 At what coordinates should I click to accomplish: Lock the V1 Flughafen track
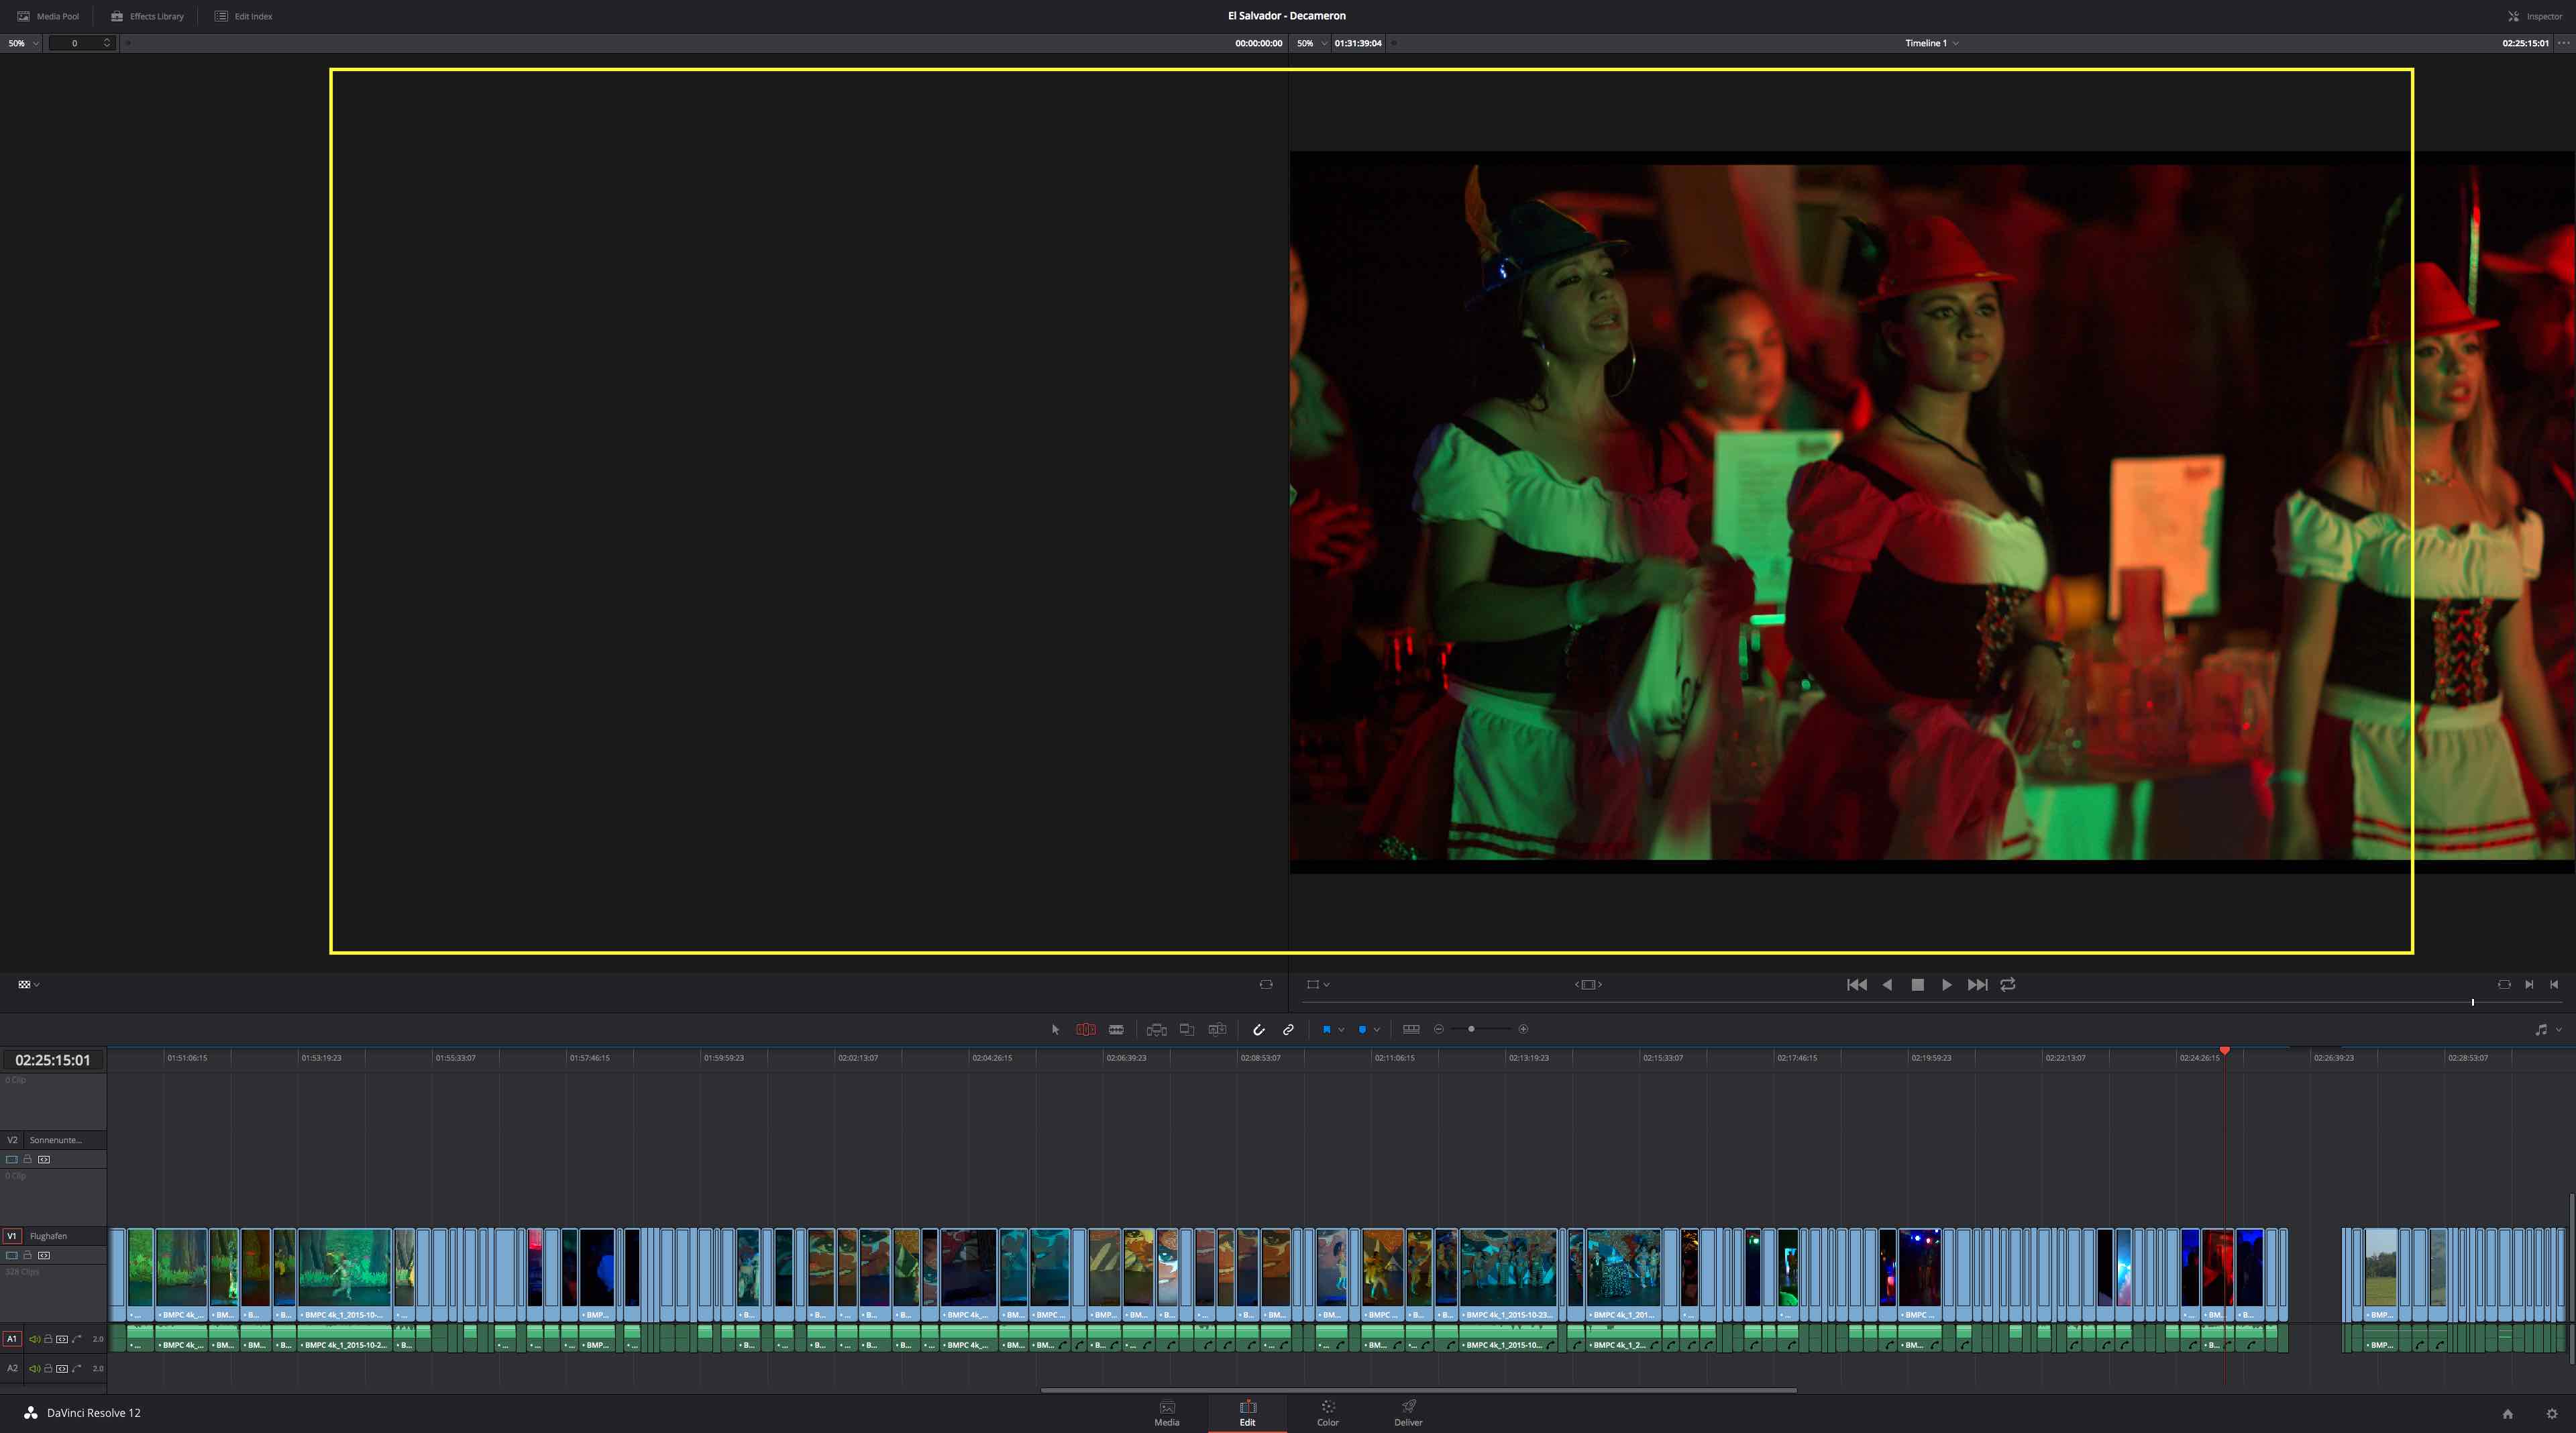[x=28, y=1255]
